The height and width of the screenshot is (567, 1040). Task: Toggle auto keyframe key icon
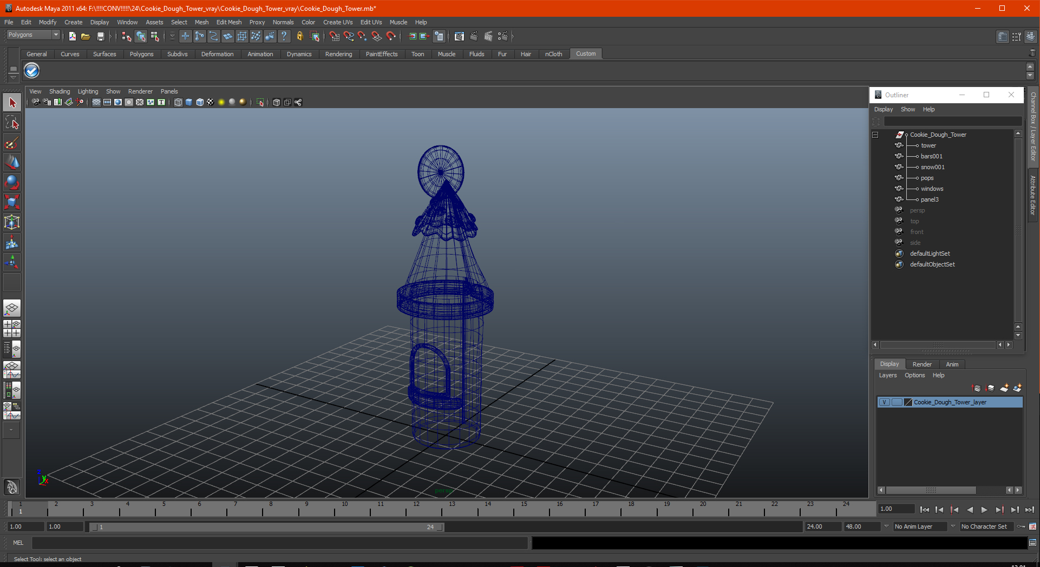[x=1020, y=526]
